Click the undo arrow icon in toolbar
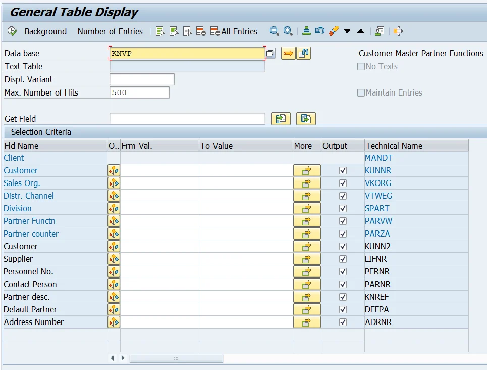The width and height of the screenshot is (487, 370). click(x=320, y=31)
